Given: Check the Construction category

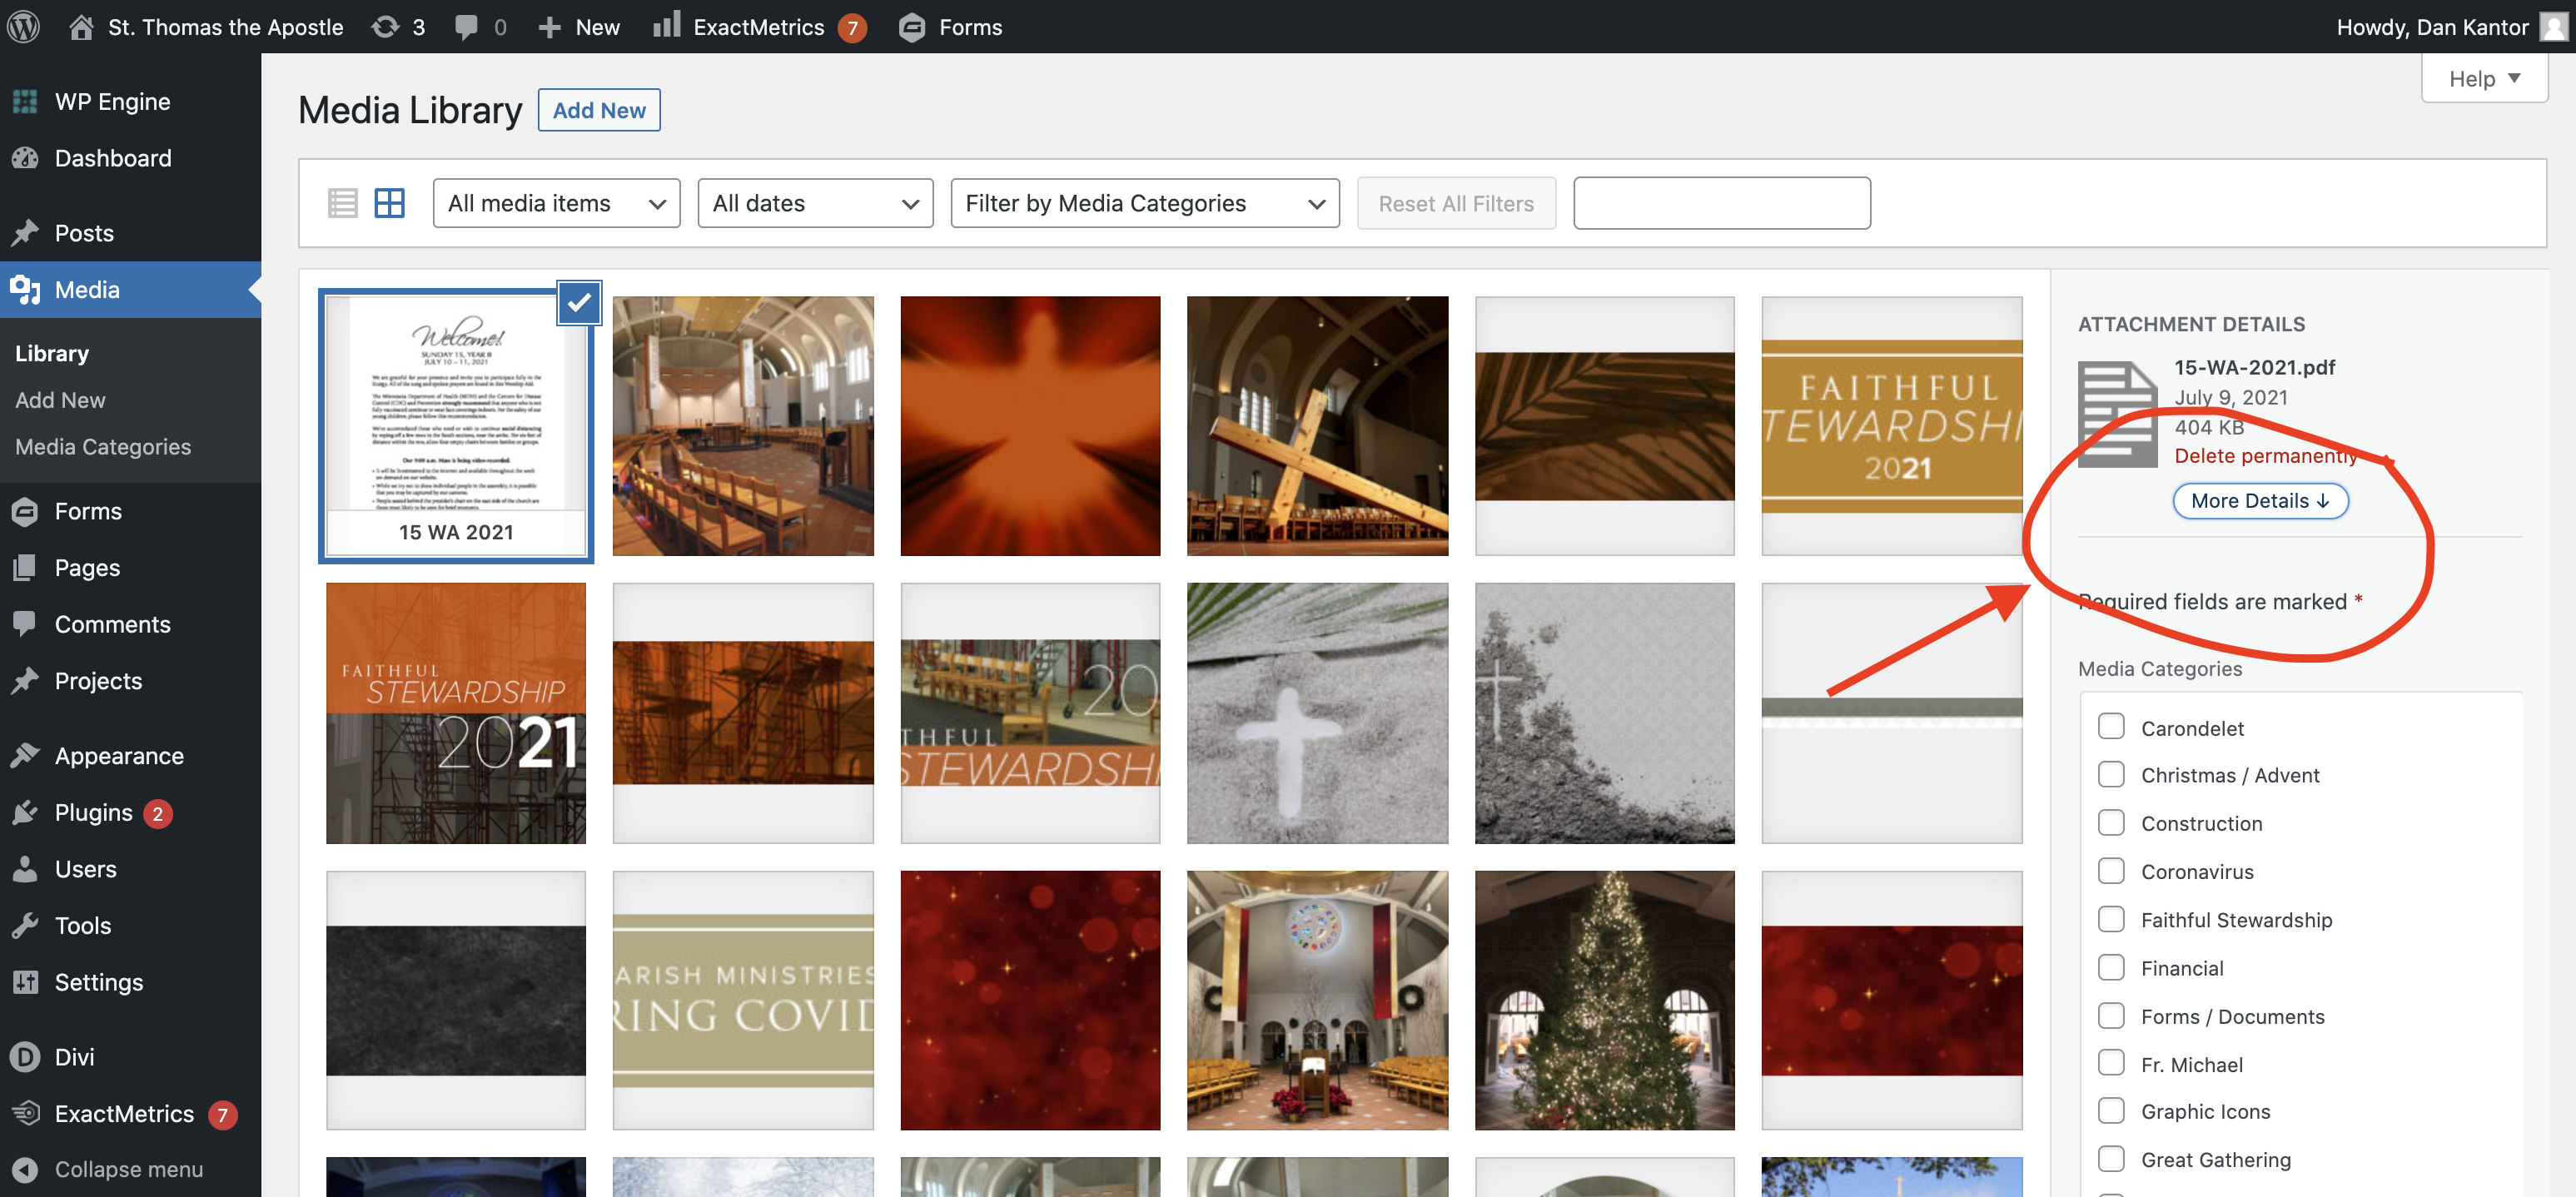Looking at the screenshot, I should click(2111, 822).
